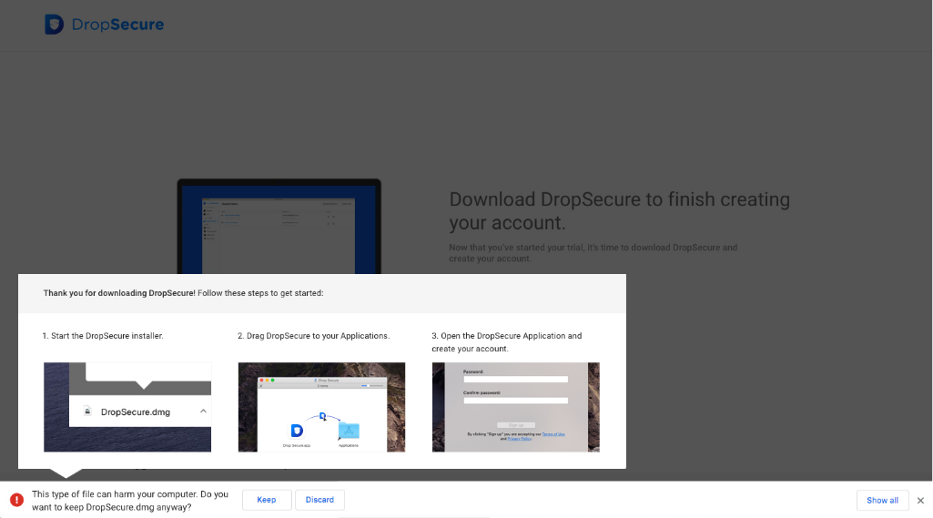Click '2. Drag DropSecure to your Applications.' text
This screenshot has width=933, height=518.
coord(313,336)
